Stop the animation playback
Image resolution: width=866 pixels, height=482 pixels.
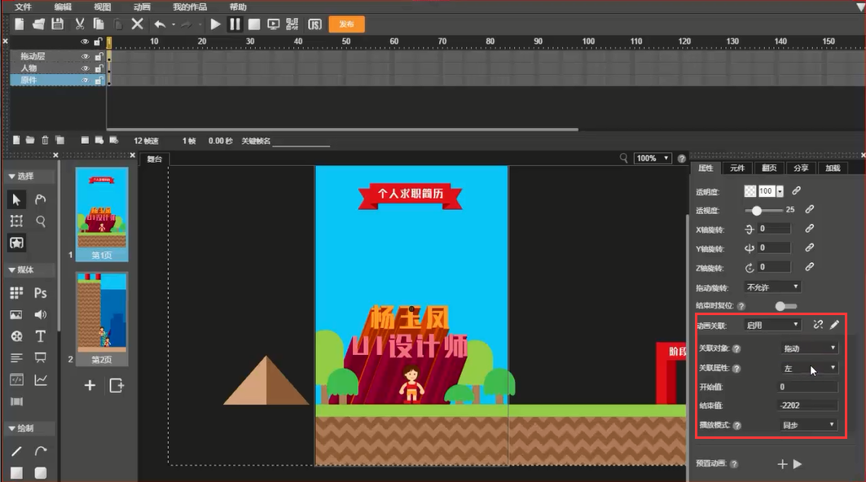(254, 24)
